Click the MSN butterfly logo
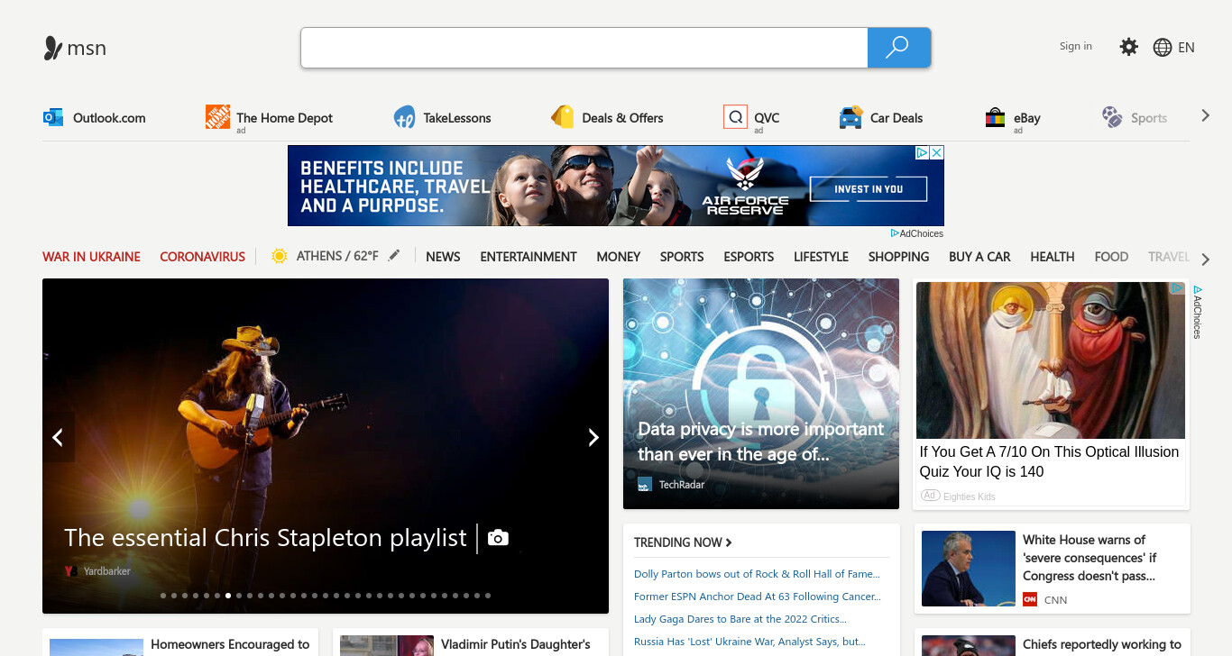Screen dimensions: 1232x656 (x=53, y=48)
